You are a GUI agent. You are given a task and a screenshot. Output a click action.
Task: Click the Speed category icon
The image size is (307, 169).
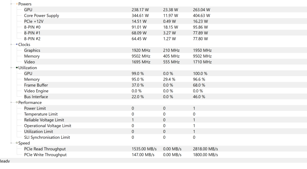[17, 143]
